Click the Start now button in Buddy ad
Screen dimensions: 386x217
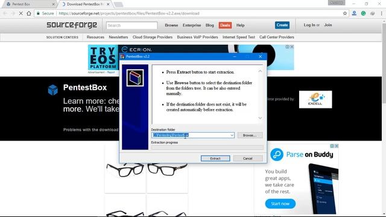click(280, 204)
